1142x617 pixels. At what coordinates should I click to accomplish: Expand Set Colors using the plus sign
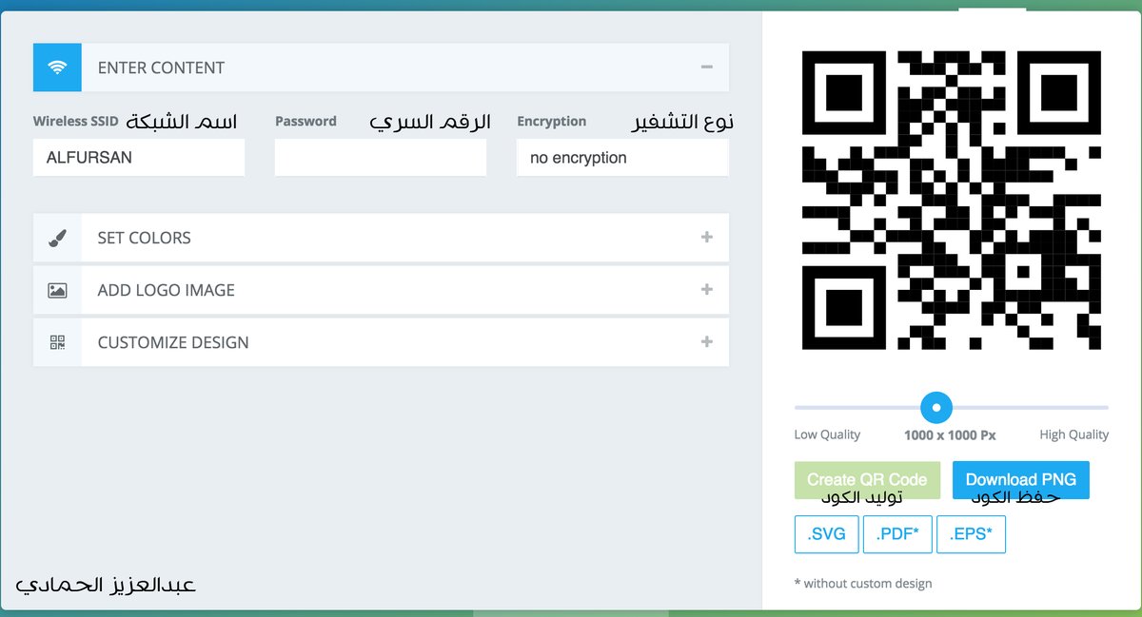point(706,238)
